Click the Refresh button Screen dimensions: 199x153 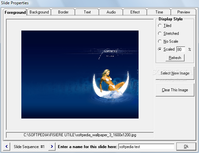175,58
